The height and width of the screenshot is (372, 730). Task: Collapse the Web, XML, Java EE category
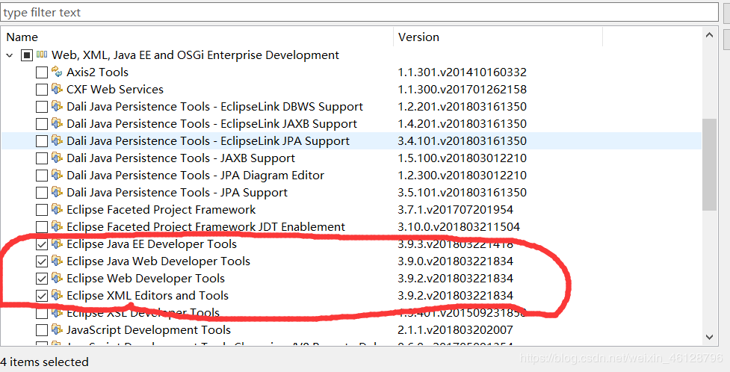pos(9,55)
